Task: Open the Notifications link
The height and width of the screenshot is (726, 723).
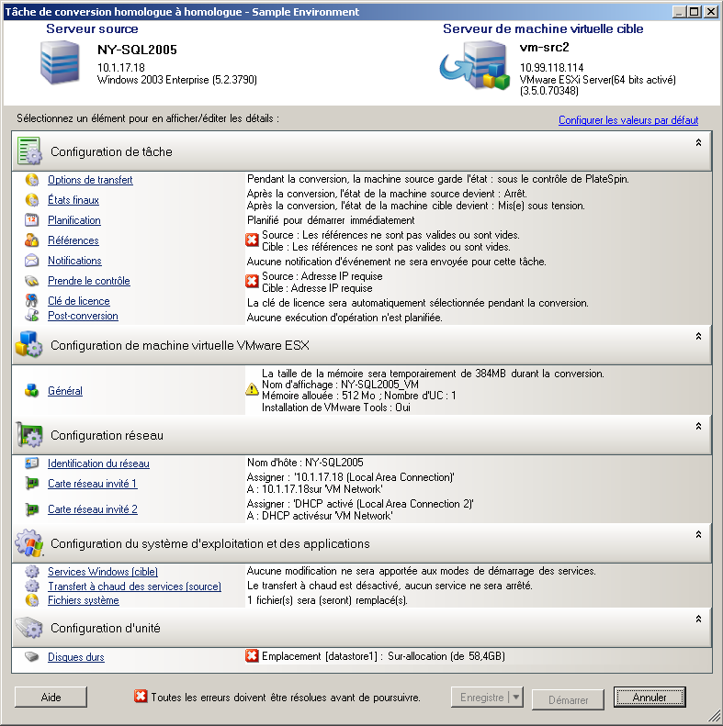Action: pyautogui.click(x=74, y=261)
